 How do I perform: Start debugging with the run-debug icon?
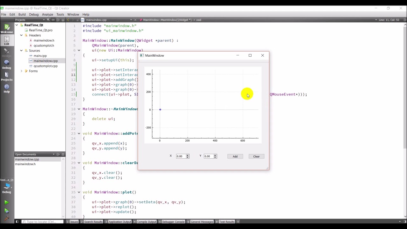[6, 211]
